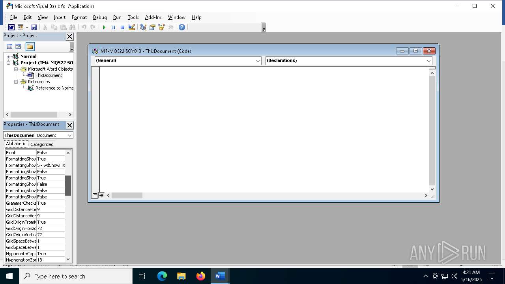This screenshot has height=284, width=505.
Task: Run the macro with the green play icon
Action: (x=104, y=27)
